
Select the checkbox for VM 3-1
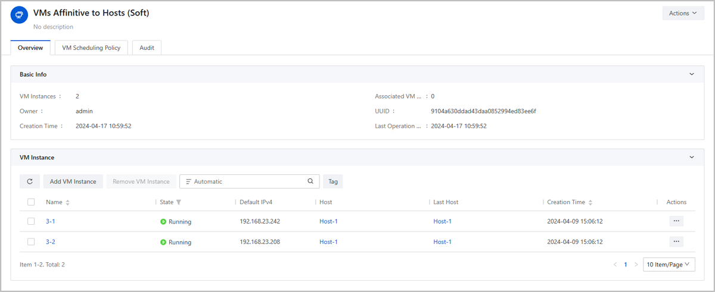(x=31, y=221)
